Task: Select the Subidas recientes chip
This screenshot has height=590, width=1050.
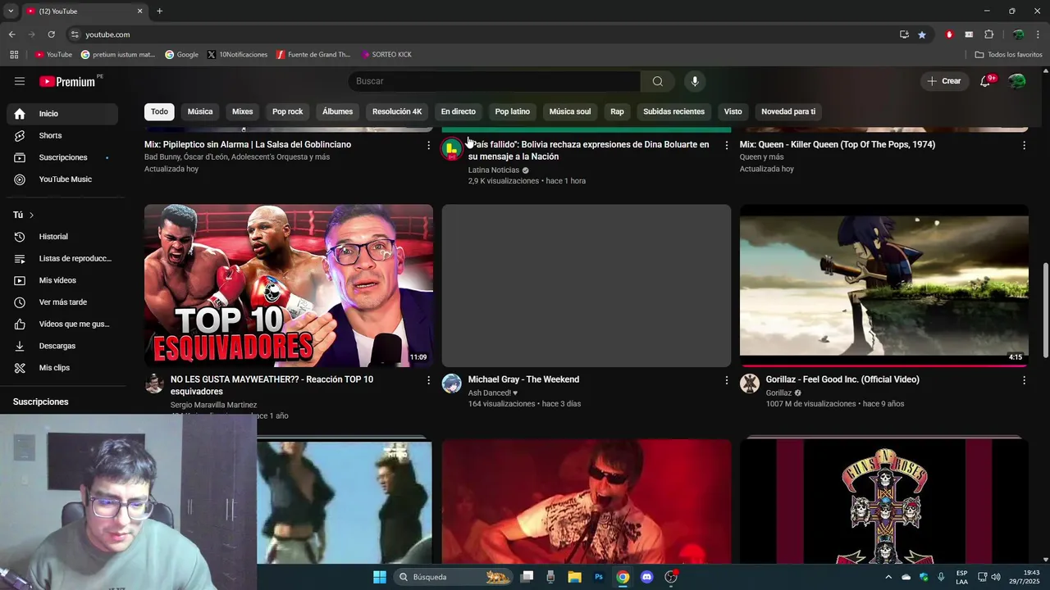Action: click(673, 111)
